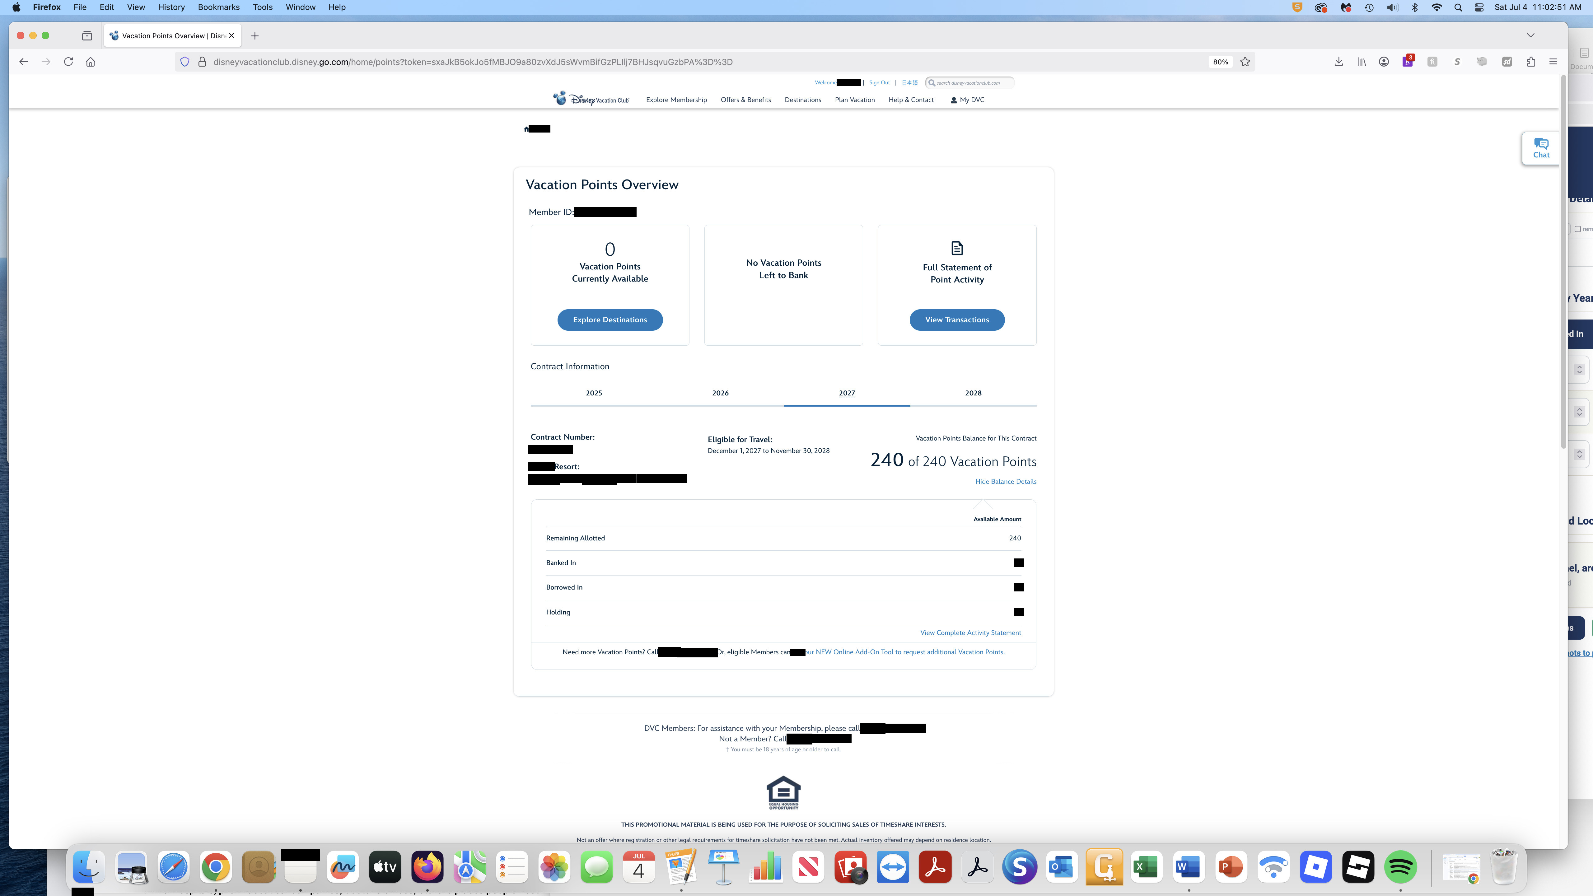Show site security padlock info

coord(202,62)
